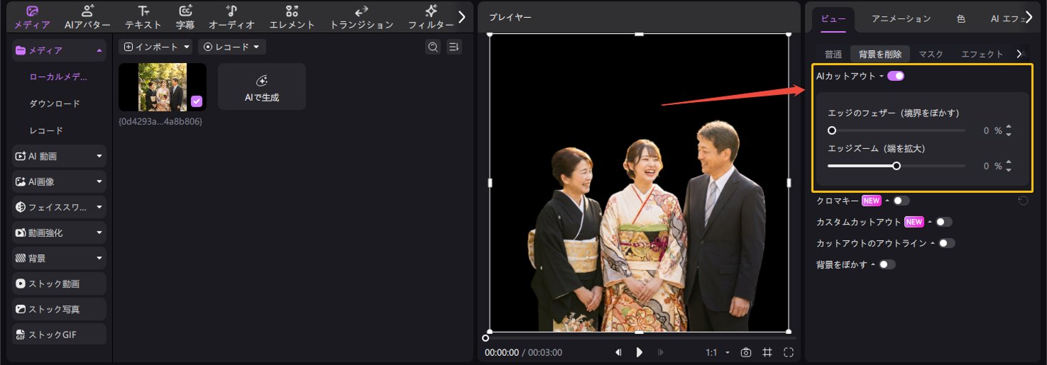Show more toolbar tabs with right chevron

pos(462,16)
